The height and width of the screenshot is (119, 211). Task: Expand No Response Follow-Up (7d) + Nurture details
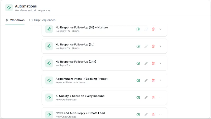(x=160, y=29)
